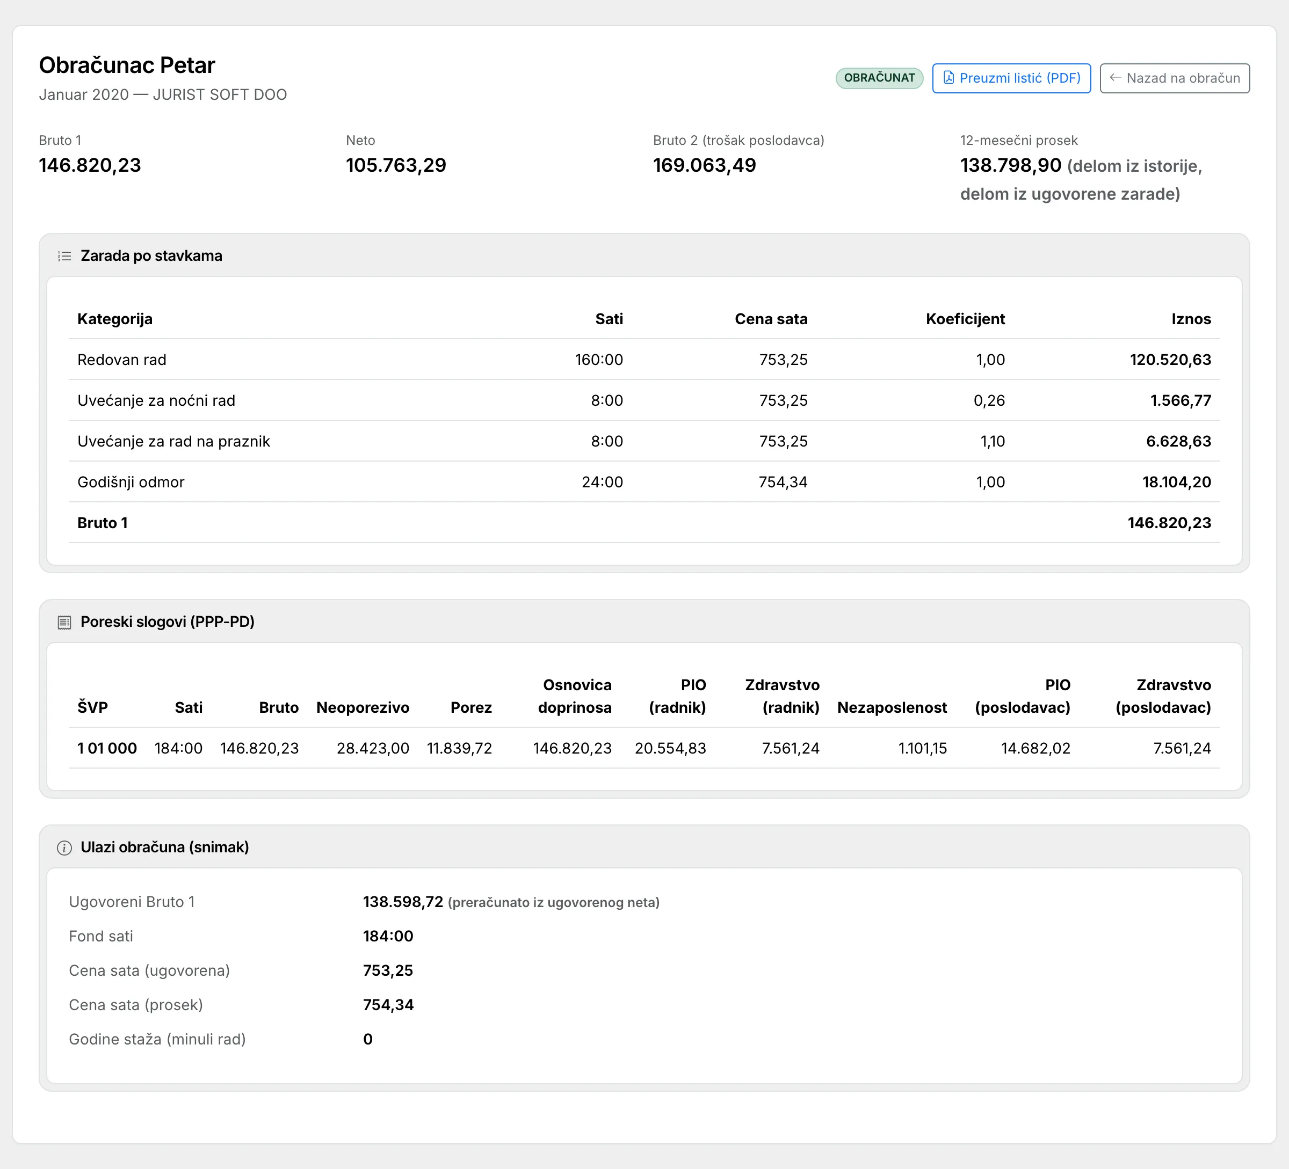Click the Fond sati value 184:00
1289x1169 pixels.
[x=388, y=937]
